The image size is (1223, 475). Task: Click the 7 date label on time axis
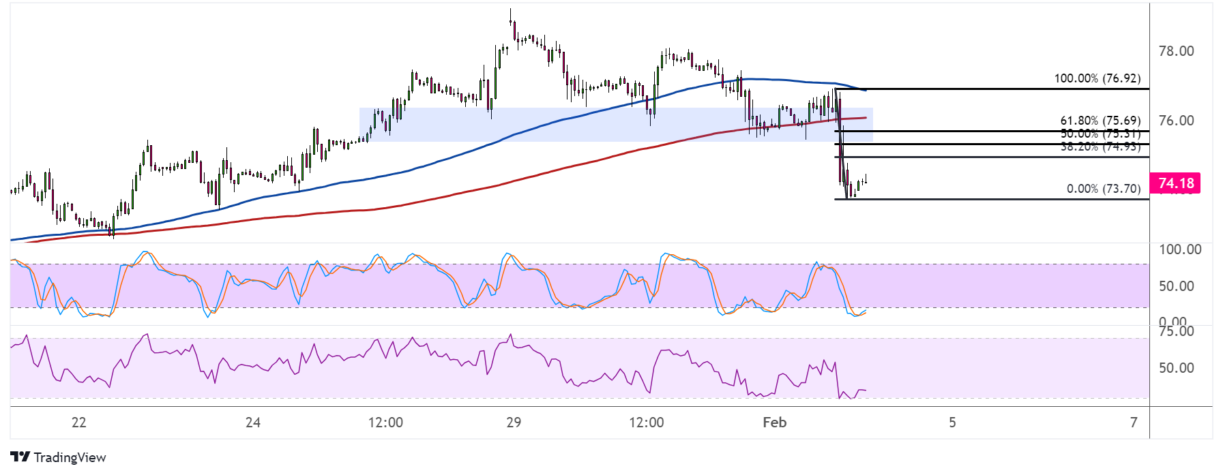1134,423
